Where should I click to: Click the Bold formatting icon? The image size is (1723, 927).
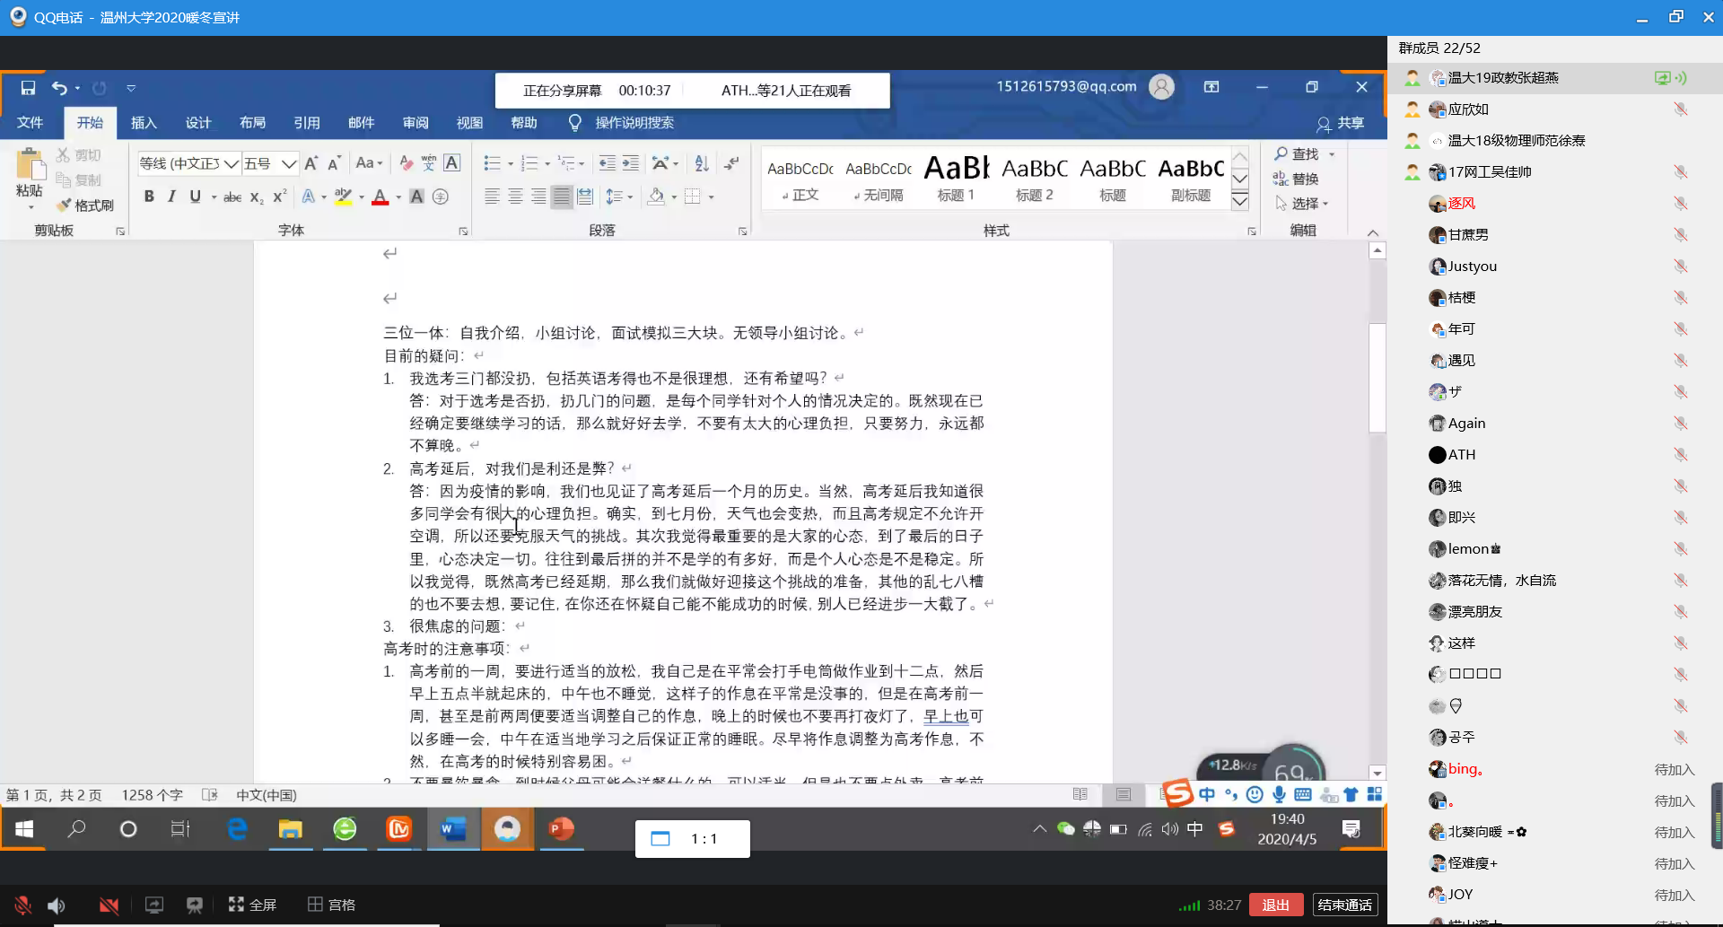coord(149,197)
